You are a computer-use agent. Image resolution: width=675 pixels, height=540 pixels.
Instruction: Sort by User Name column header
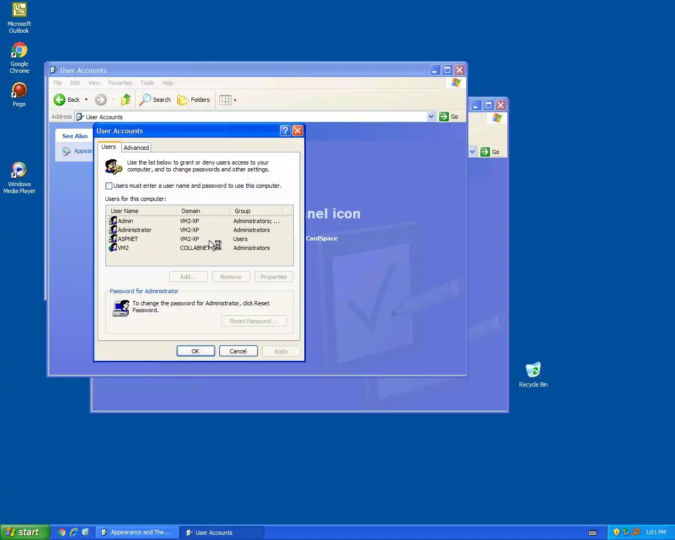click(x=141, y=211)
